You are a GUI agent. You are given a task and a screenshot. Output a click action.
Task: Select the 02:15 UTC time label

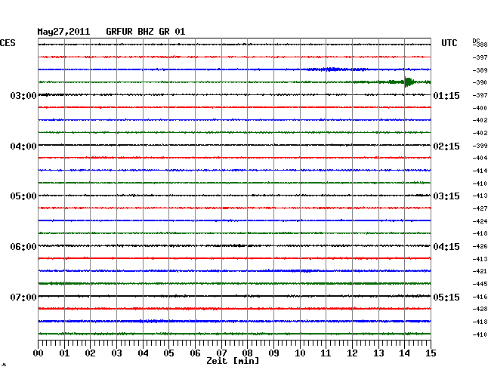[x=446, y=146]
